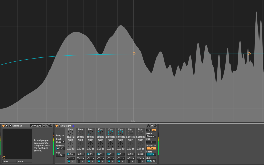Click the Edit A button
The height and width of the screenshot is (165, 264).
[x=151, y=142]
